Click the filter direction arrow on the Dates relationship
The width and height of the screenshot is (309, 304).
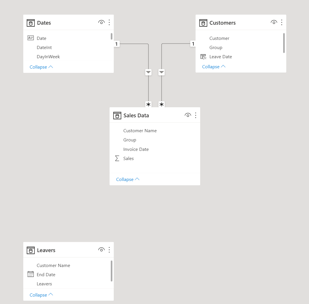coord(148,72)
